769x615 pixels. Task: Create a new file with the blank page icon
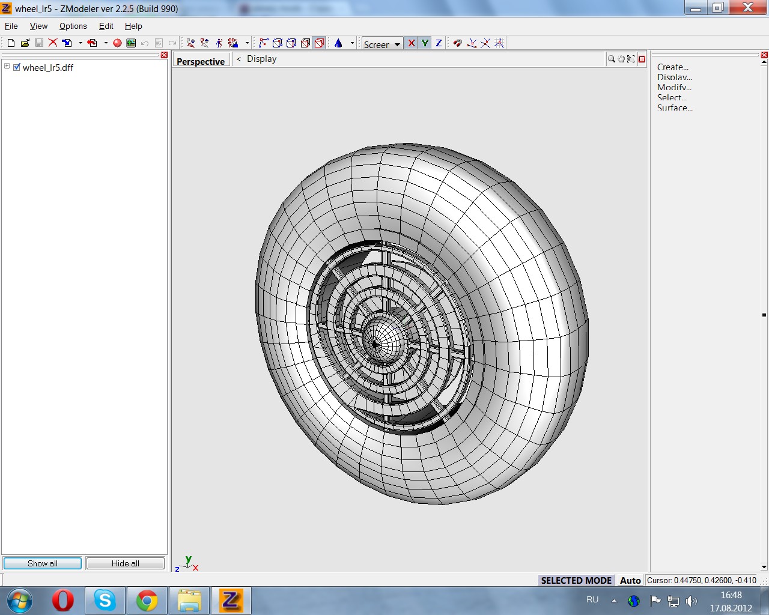(x=11, y=43)
